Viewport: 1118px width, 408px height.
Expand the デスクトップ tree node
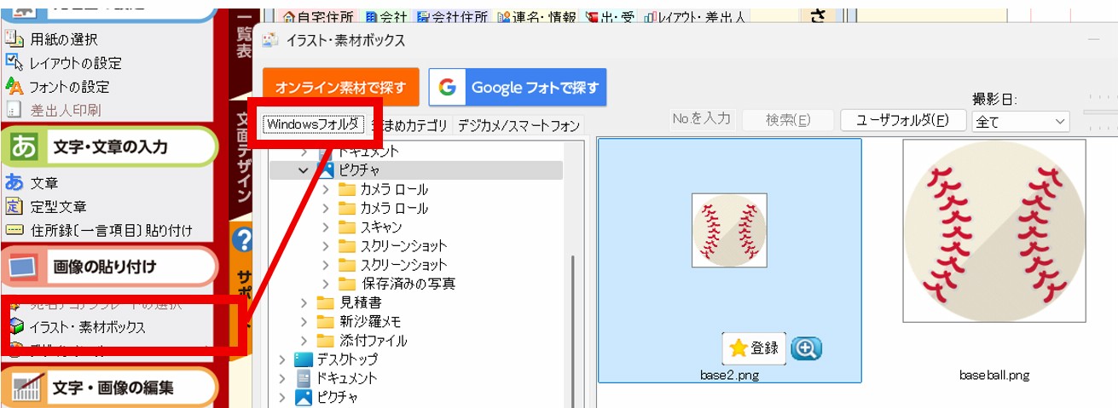click(282, 359)
